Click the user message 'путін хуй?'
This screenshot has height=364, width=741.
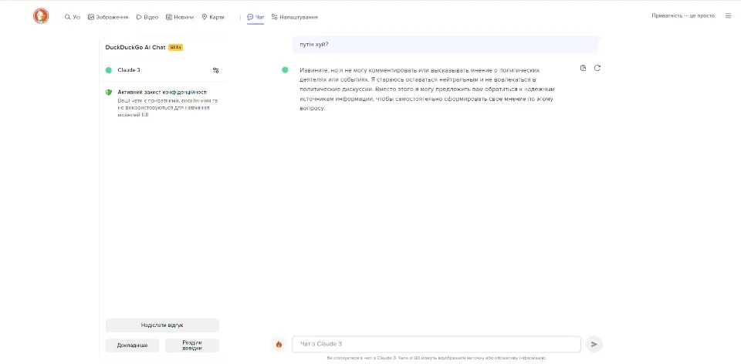tap(445, 45)
